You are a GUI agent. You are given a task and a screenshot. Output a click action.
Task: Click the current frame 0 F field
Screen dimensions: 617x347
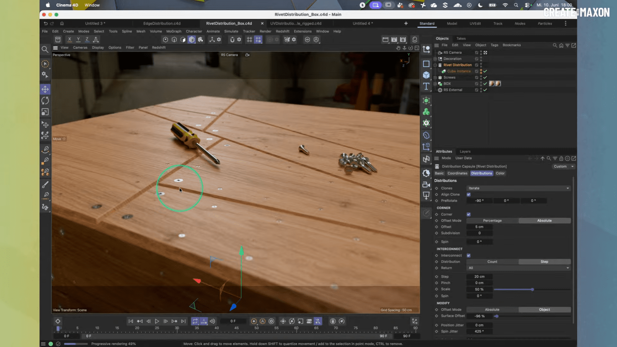233,321
